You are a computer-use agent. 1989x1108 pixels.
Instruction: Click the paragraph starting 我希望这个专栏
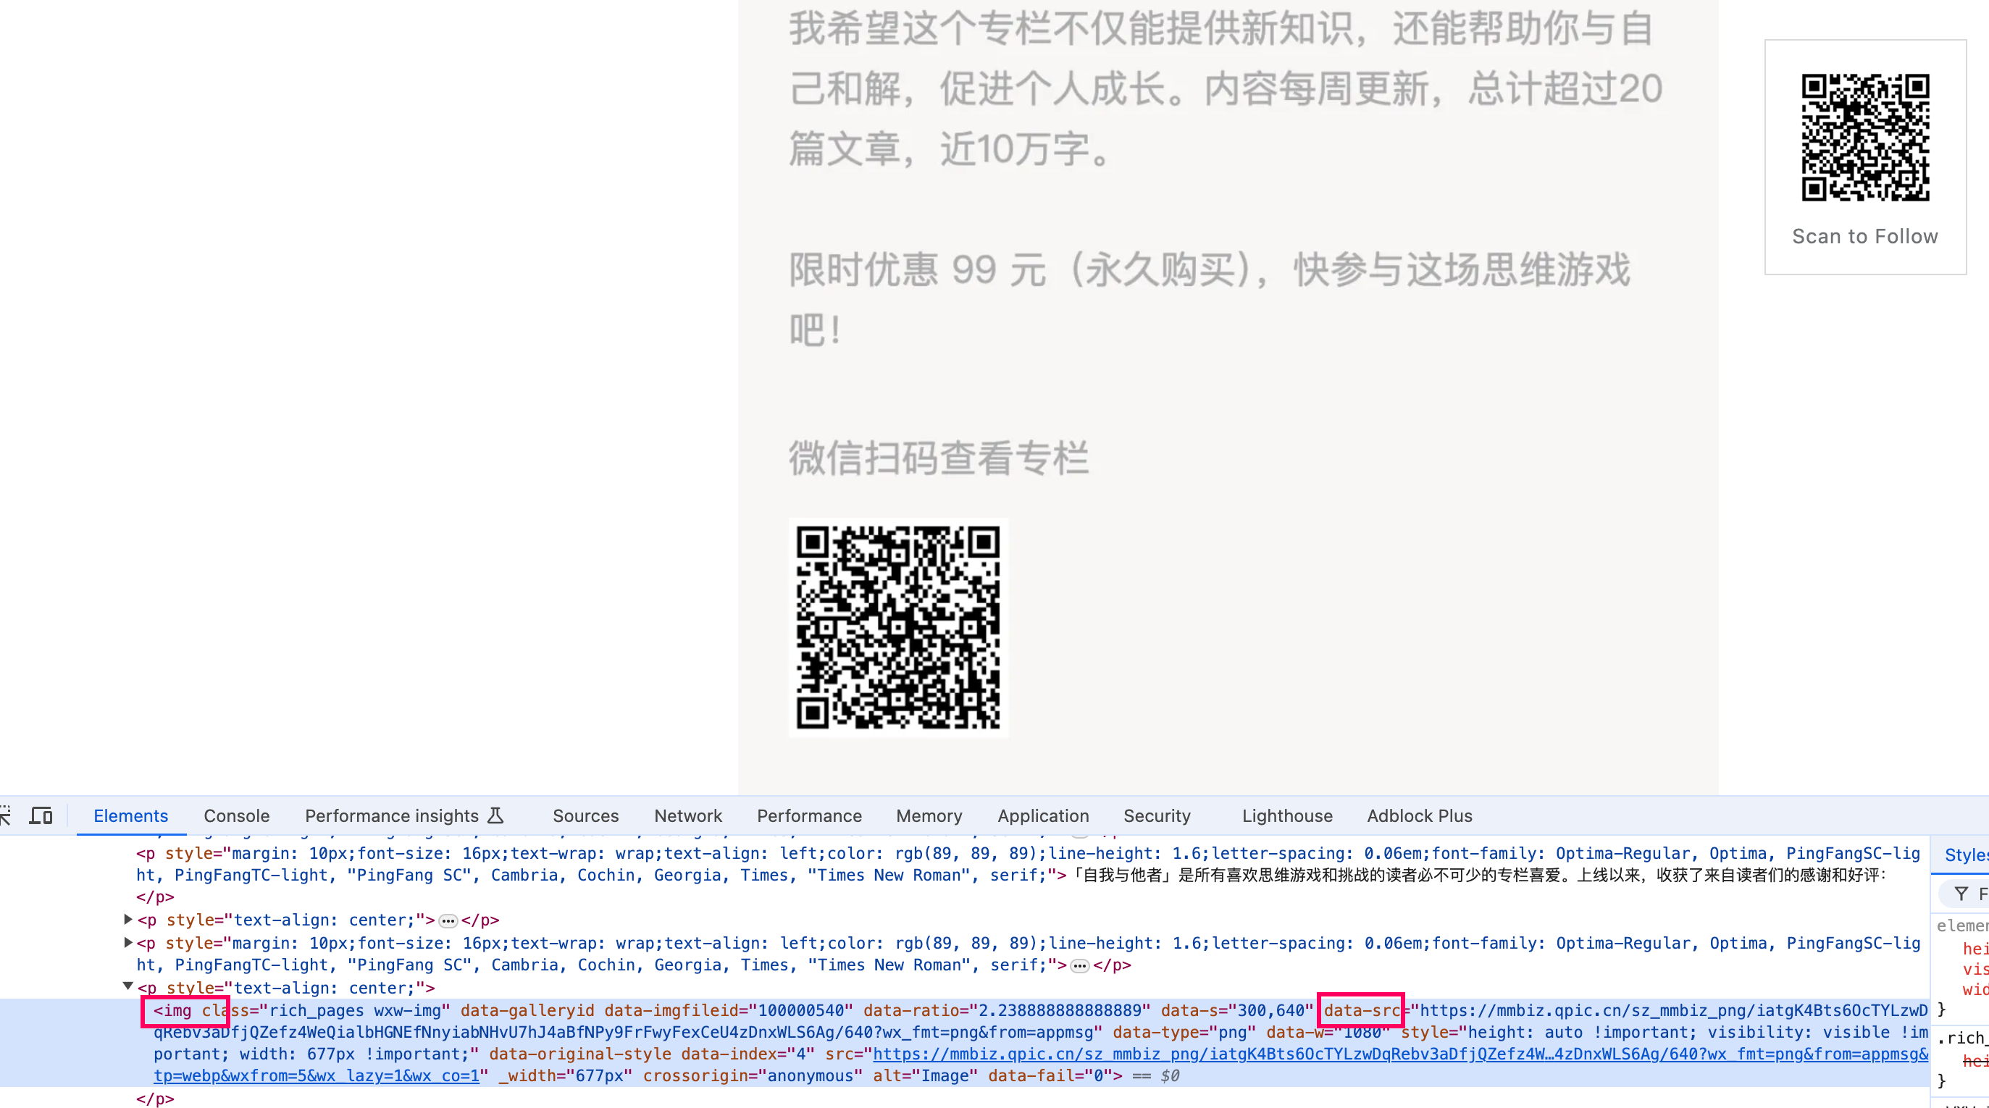(x=1226, y=88)
